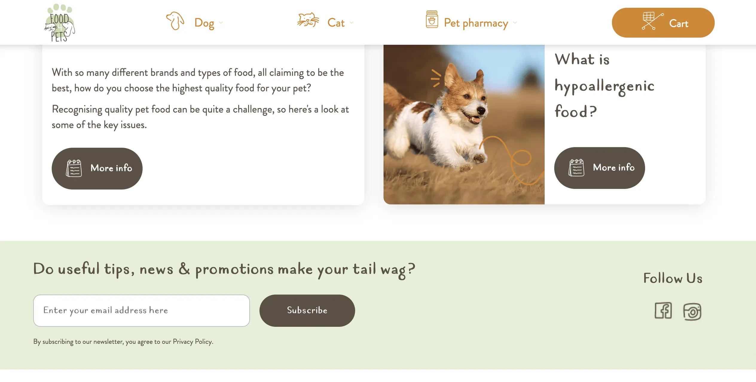Click the shopping cart icon
The image size is (756, 382).
click(x=653, y=21)
